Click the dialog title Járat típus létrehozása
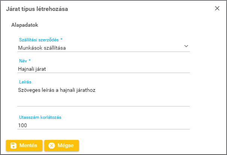 (x=37, y=9)
